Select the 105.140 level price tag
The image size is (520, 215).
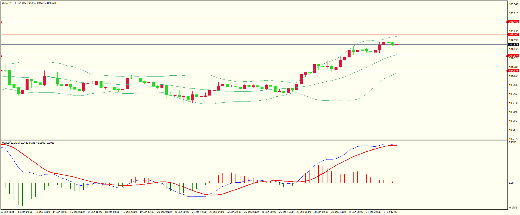tap(513, 35)
